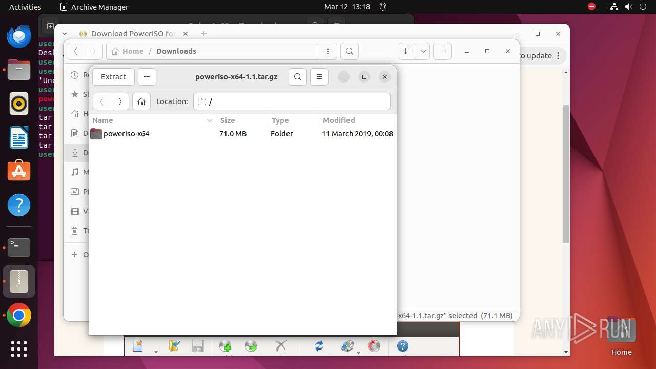The image size is (656, 369).
Task: Expand New file dropdown arrow in PowerISO toolbar
Action: point(156,352)
